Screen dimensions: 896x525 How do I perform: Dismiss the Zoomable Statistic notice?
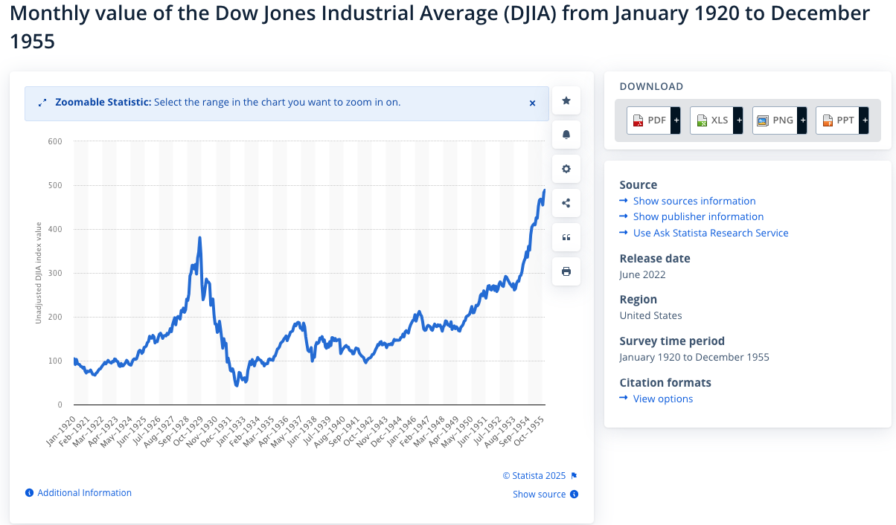tap(532, 103)
